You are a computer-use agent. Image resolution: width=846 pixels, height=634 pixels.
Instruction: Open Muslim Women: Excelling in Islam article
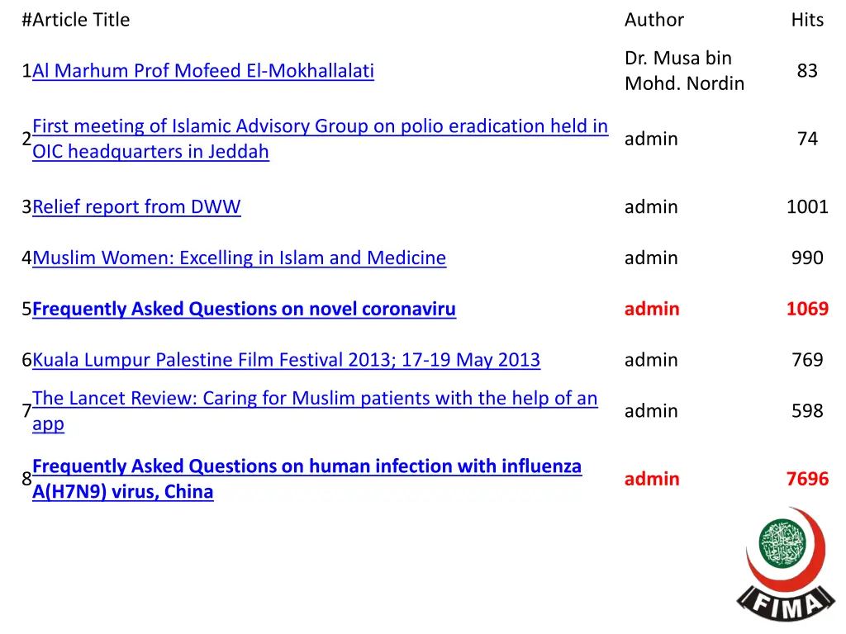pos(239,258)
